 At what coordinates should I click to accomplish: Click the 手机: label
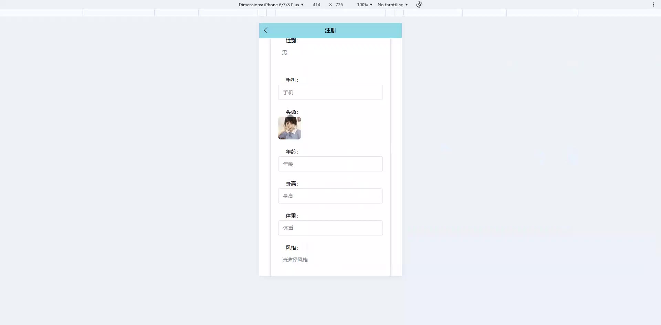pyautogui.click(x=292, y=80)
